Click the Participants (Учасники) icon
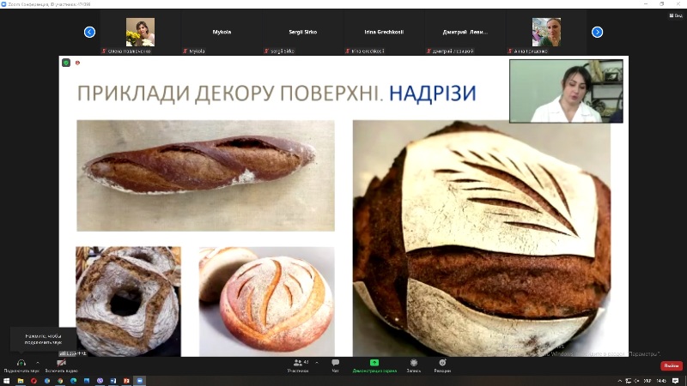The height and width of the screenshot is (386, 687). [x=297, y=363]
